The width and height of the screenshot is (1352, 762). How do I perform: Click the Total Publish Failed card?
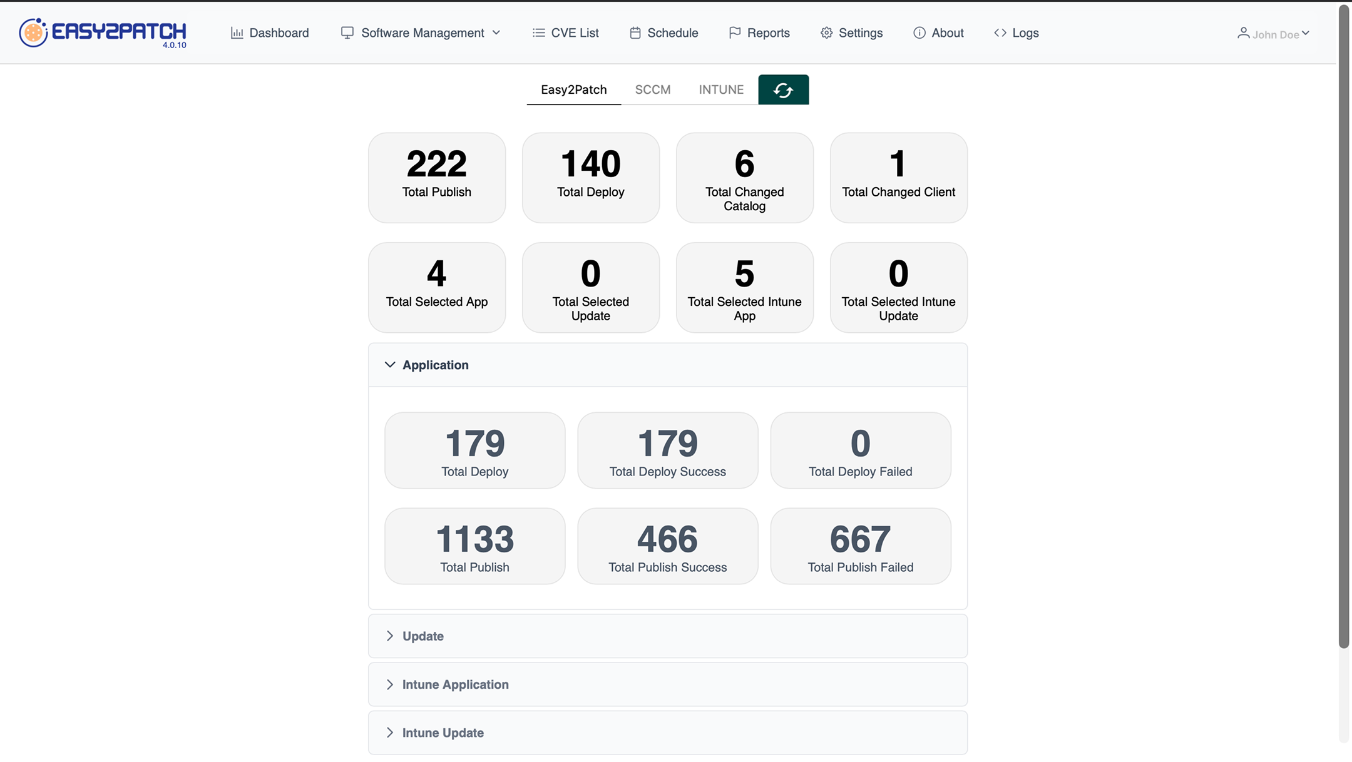(861, 546)
